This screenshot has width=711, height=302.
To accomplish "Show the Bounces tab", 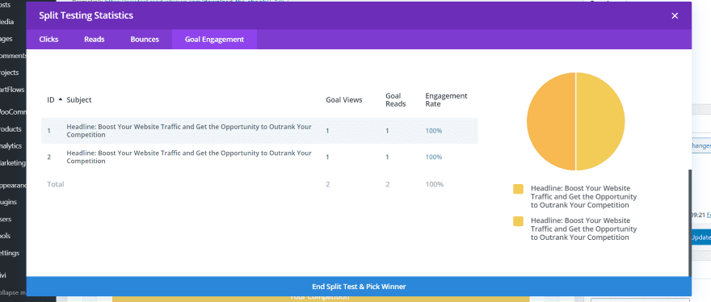I will click(x=145, y=40).
